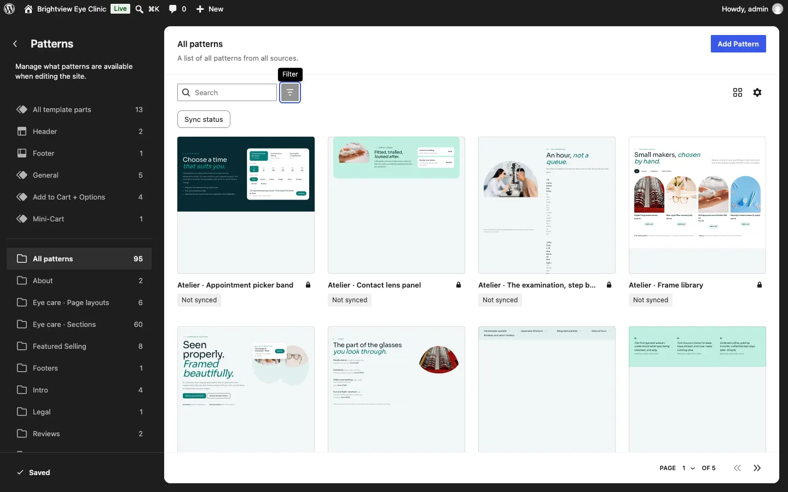This screenshot has height=492, width=788.
Task: Click the All patterns heading text
Action: click(x=200, y=44)
